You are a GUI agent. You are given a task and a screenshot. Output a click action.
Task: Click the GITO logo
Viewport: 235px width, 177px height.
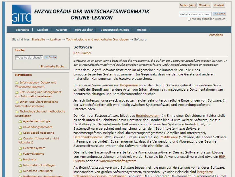pos(21,14)
